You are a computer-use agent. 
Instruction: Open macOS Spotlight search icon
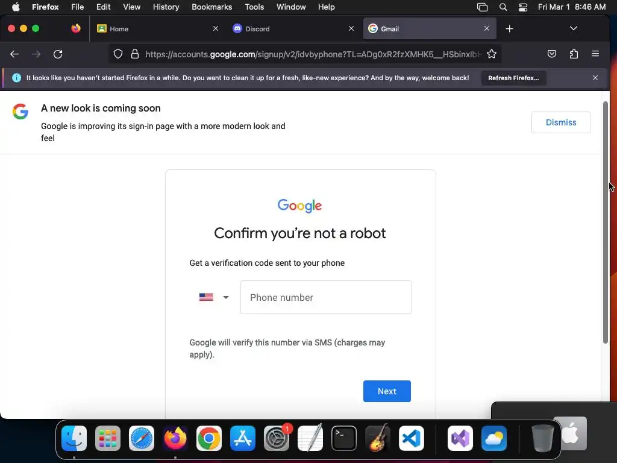pyautogui.click(x=503, y=7)
